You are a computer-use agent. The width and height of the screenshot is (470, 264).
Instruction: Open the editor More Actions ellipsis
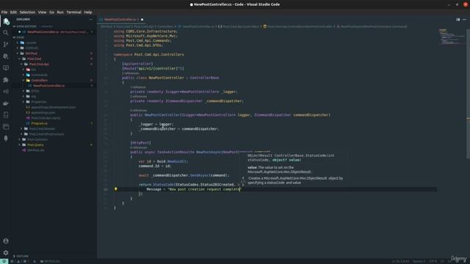click(464, 20)
